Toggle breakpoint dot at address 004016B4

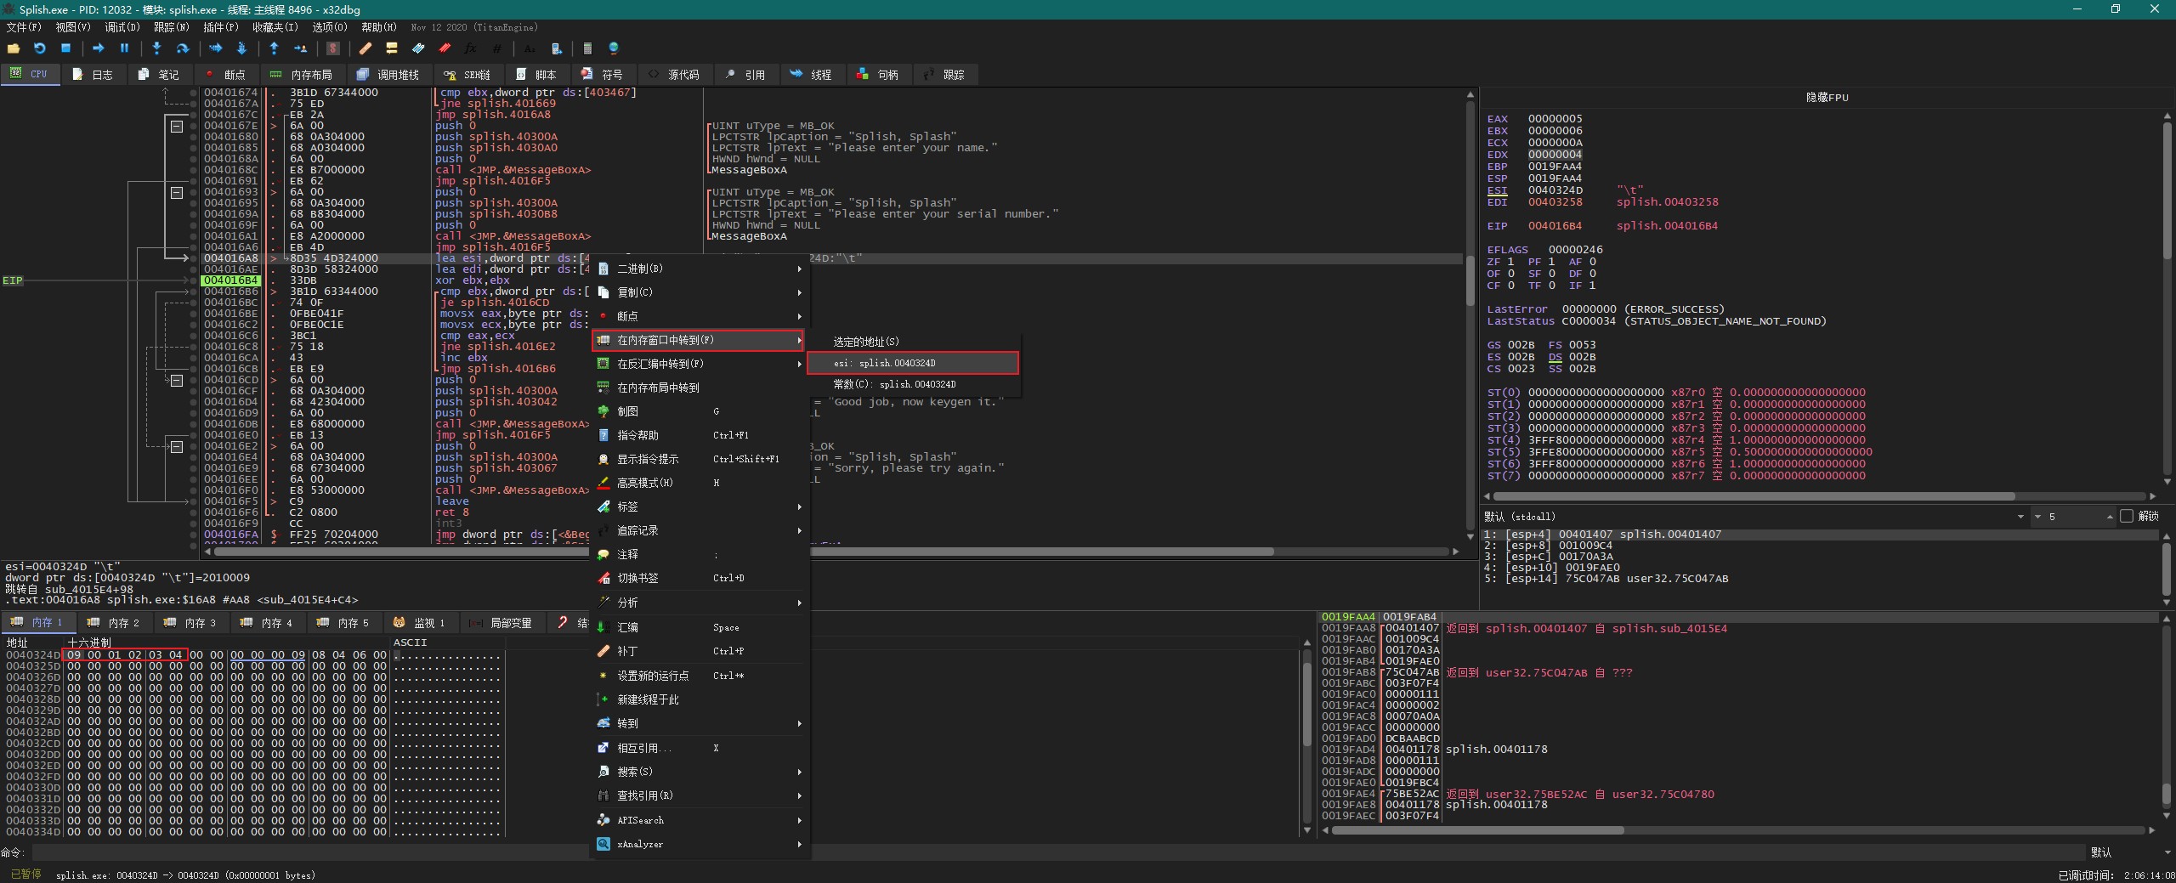point(194,280)
